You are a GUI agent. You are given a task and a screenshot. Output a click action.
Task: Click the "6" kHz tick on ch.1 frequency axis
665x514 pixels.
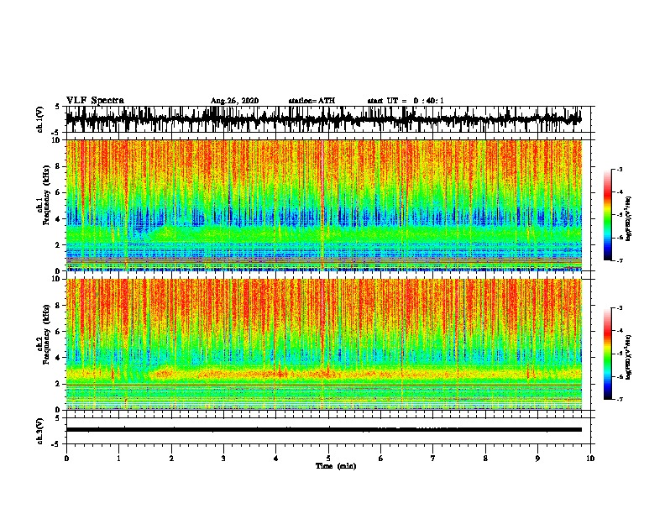point(59,192)
